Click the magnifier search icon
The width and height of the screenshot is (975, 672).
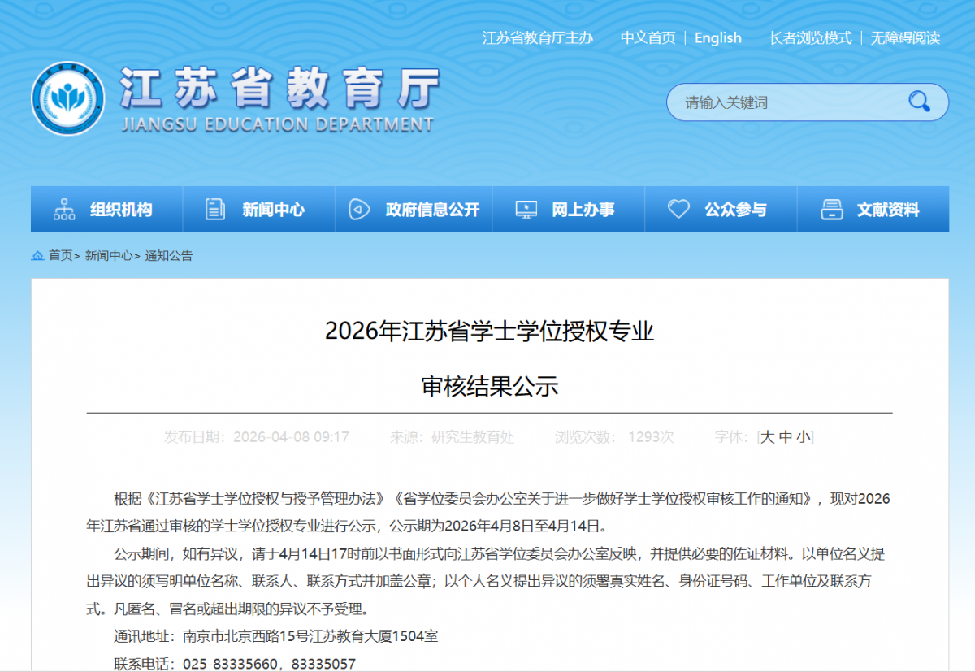pyautogui.click(x=919, y=102)
